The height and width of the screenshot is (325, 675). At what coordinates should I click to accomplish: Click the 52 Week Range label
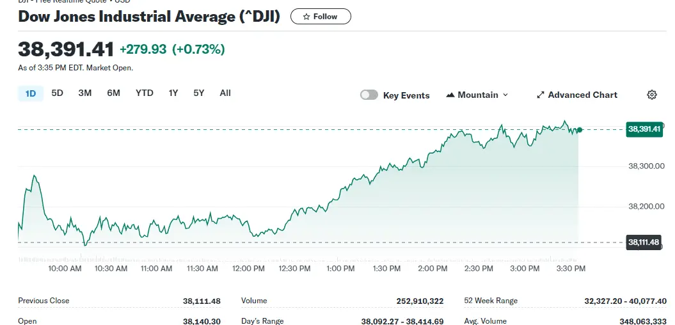coord(491,301)
